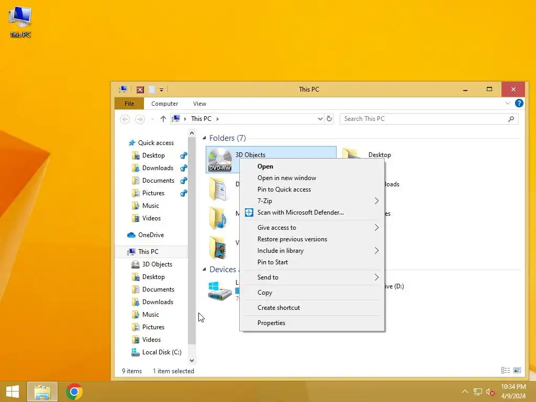Open the This PC desktop icon
The width and height of the screenshot is (536, 402).
pyautogui.click(x=20, y=22)
